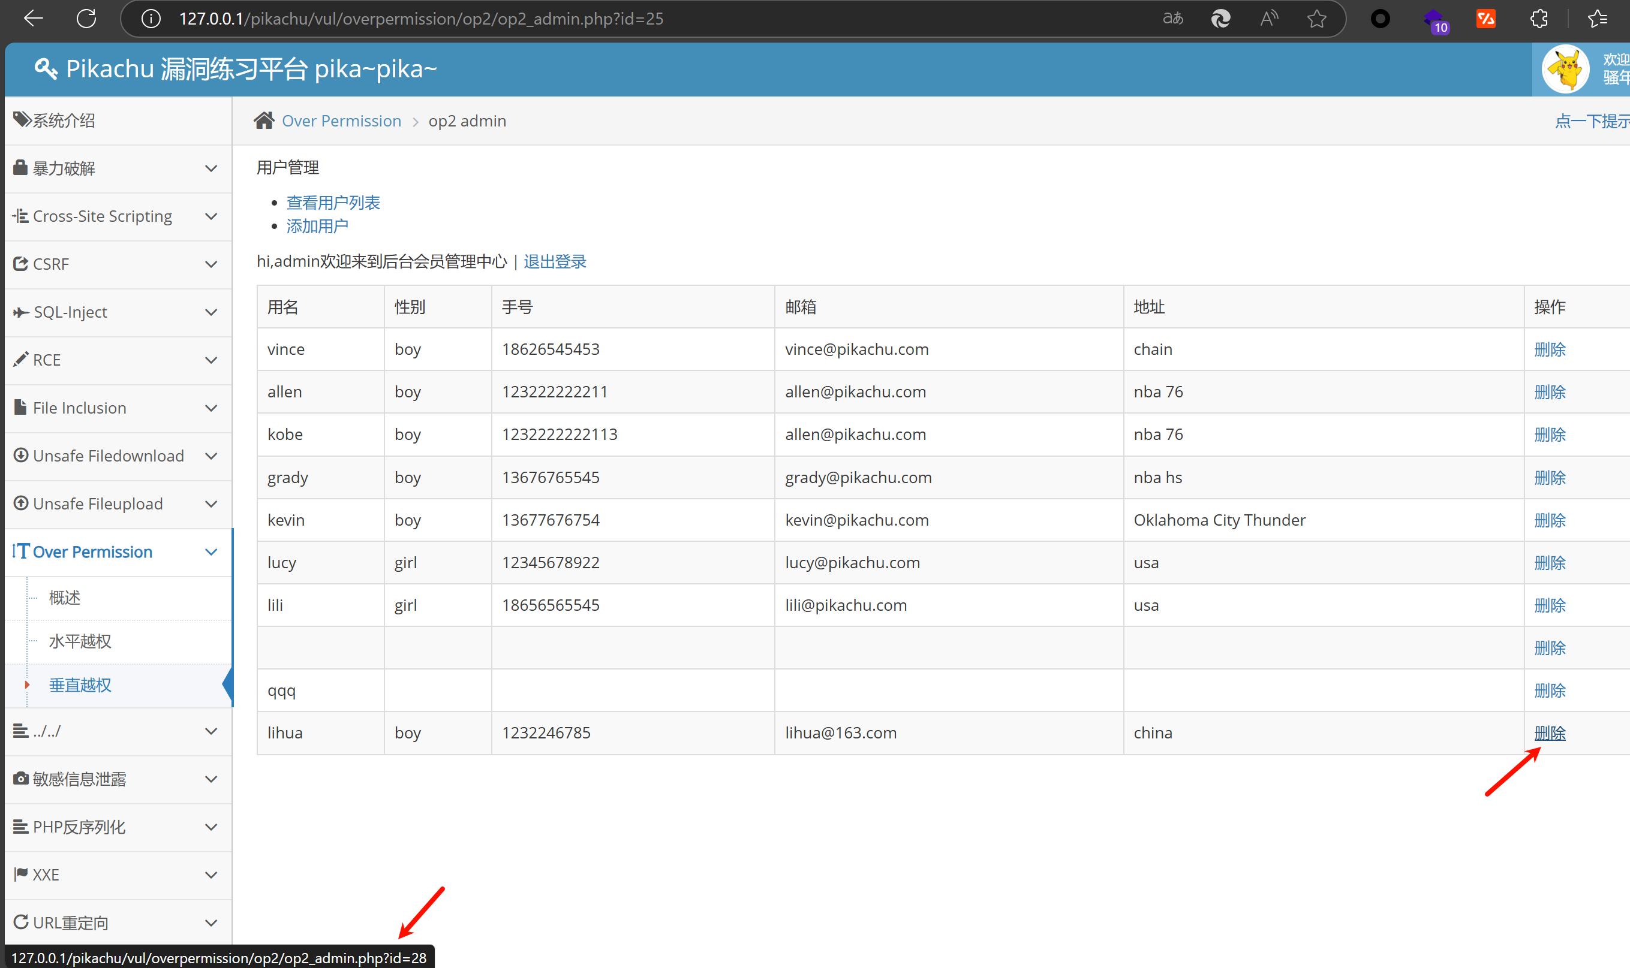Expand the ../../ menu chevron

point(210,731)
